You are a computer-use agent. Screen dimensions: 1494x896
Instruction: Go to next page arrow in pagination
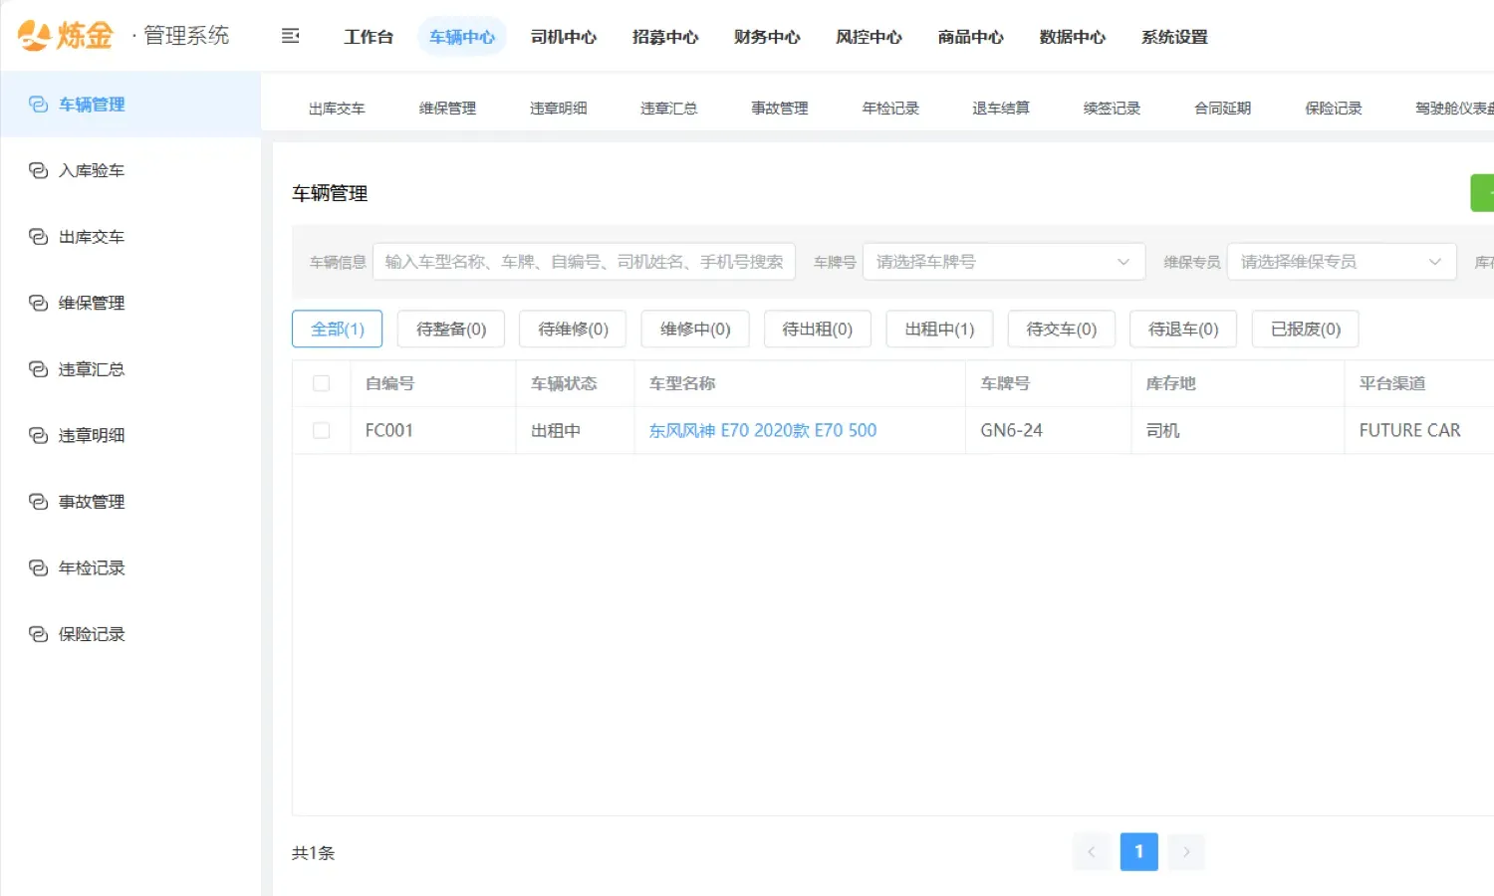point(1186,852)
